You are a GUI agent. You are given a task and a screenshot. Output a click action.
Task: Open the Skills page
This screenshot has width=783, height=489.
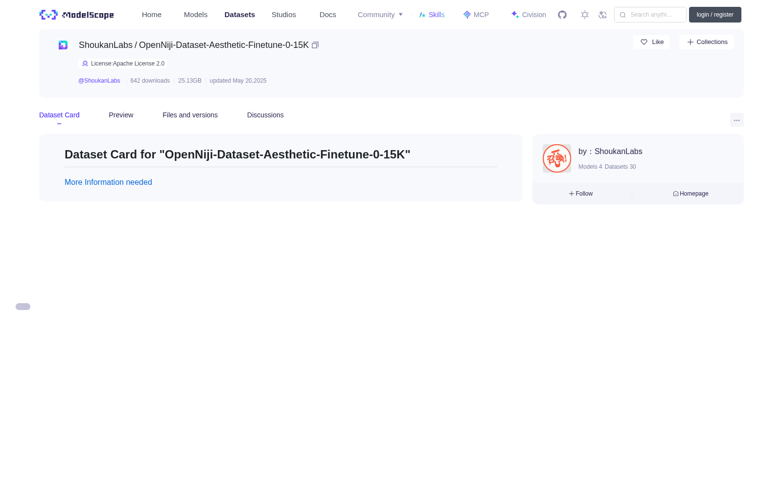[x=432, y=15]
